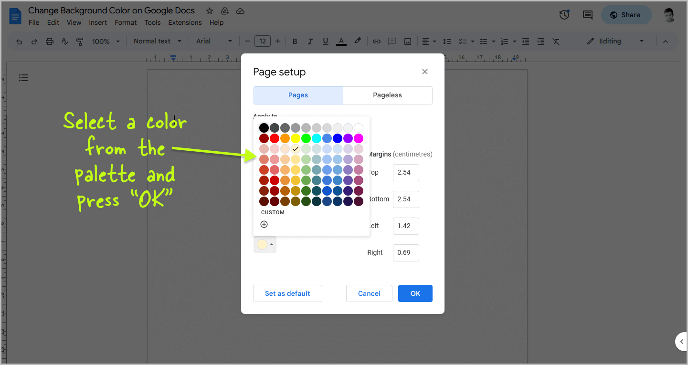Toggle Underline formatting

point(326,42)
